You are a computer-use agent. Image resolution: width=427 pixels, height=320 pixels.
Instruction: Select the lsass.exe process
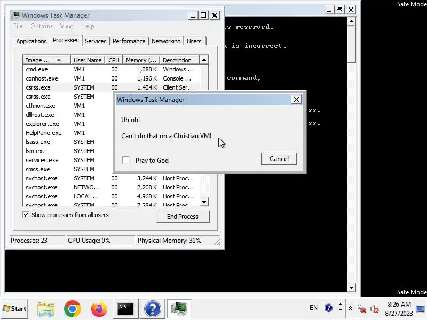click(x=68, y=142)
